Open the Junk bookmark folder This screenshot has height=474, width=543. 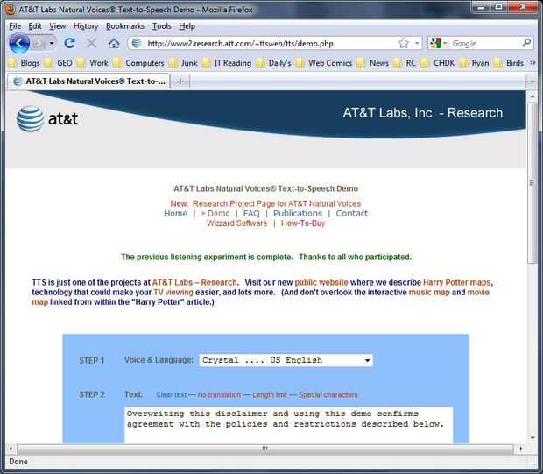tap(183, 63)
